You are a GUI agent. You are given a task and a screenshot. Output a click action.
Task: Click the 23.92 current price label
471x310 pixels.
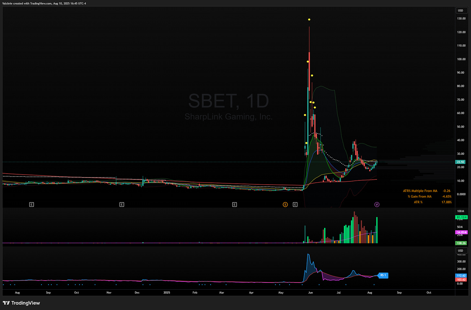pyautogui.click(x=460, y=162)
